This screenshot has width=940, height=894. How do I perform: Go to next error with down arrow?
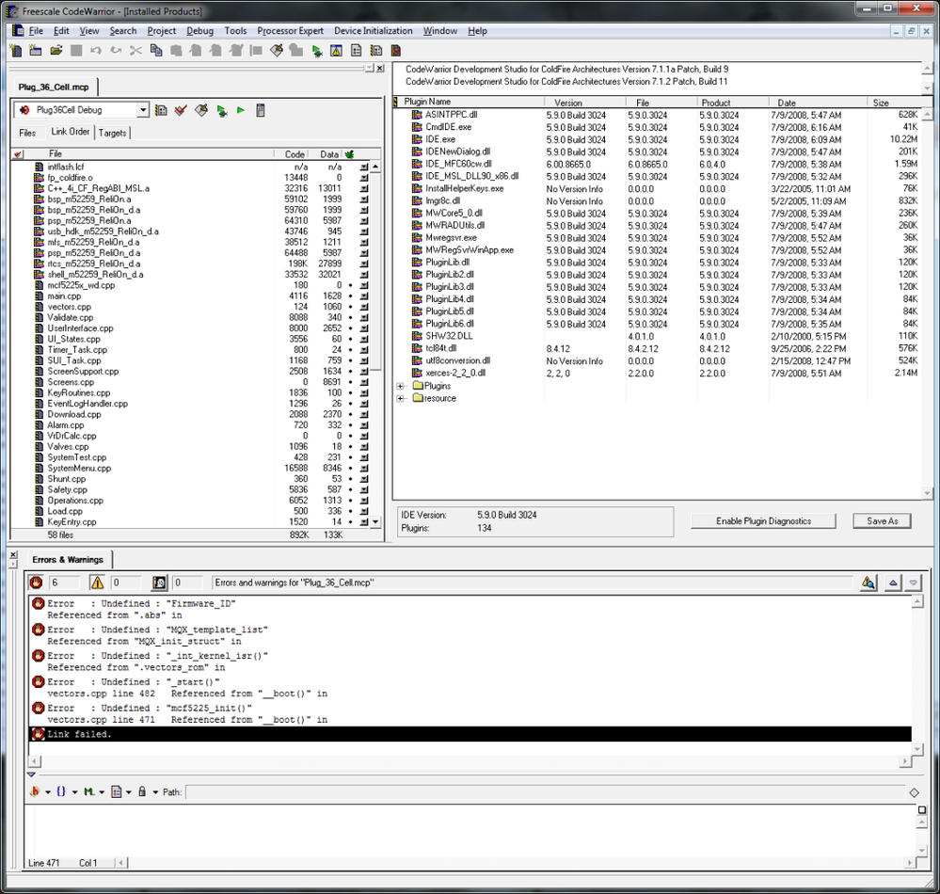[913, 583]
